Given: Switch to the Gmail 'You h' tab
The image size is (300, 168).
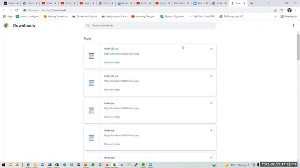Looking at the screenshot, I should point(181,3).
